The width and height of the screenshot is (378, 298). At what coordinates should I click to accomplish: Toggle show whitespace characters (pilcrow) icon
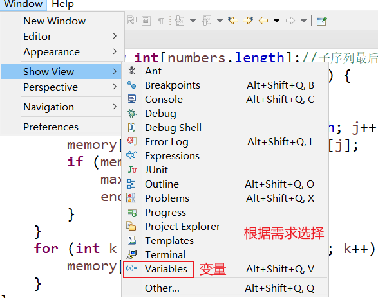click(161, 21)
